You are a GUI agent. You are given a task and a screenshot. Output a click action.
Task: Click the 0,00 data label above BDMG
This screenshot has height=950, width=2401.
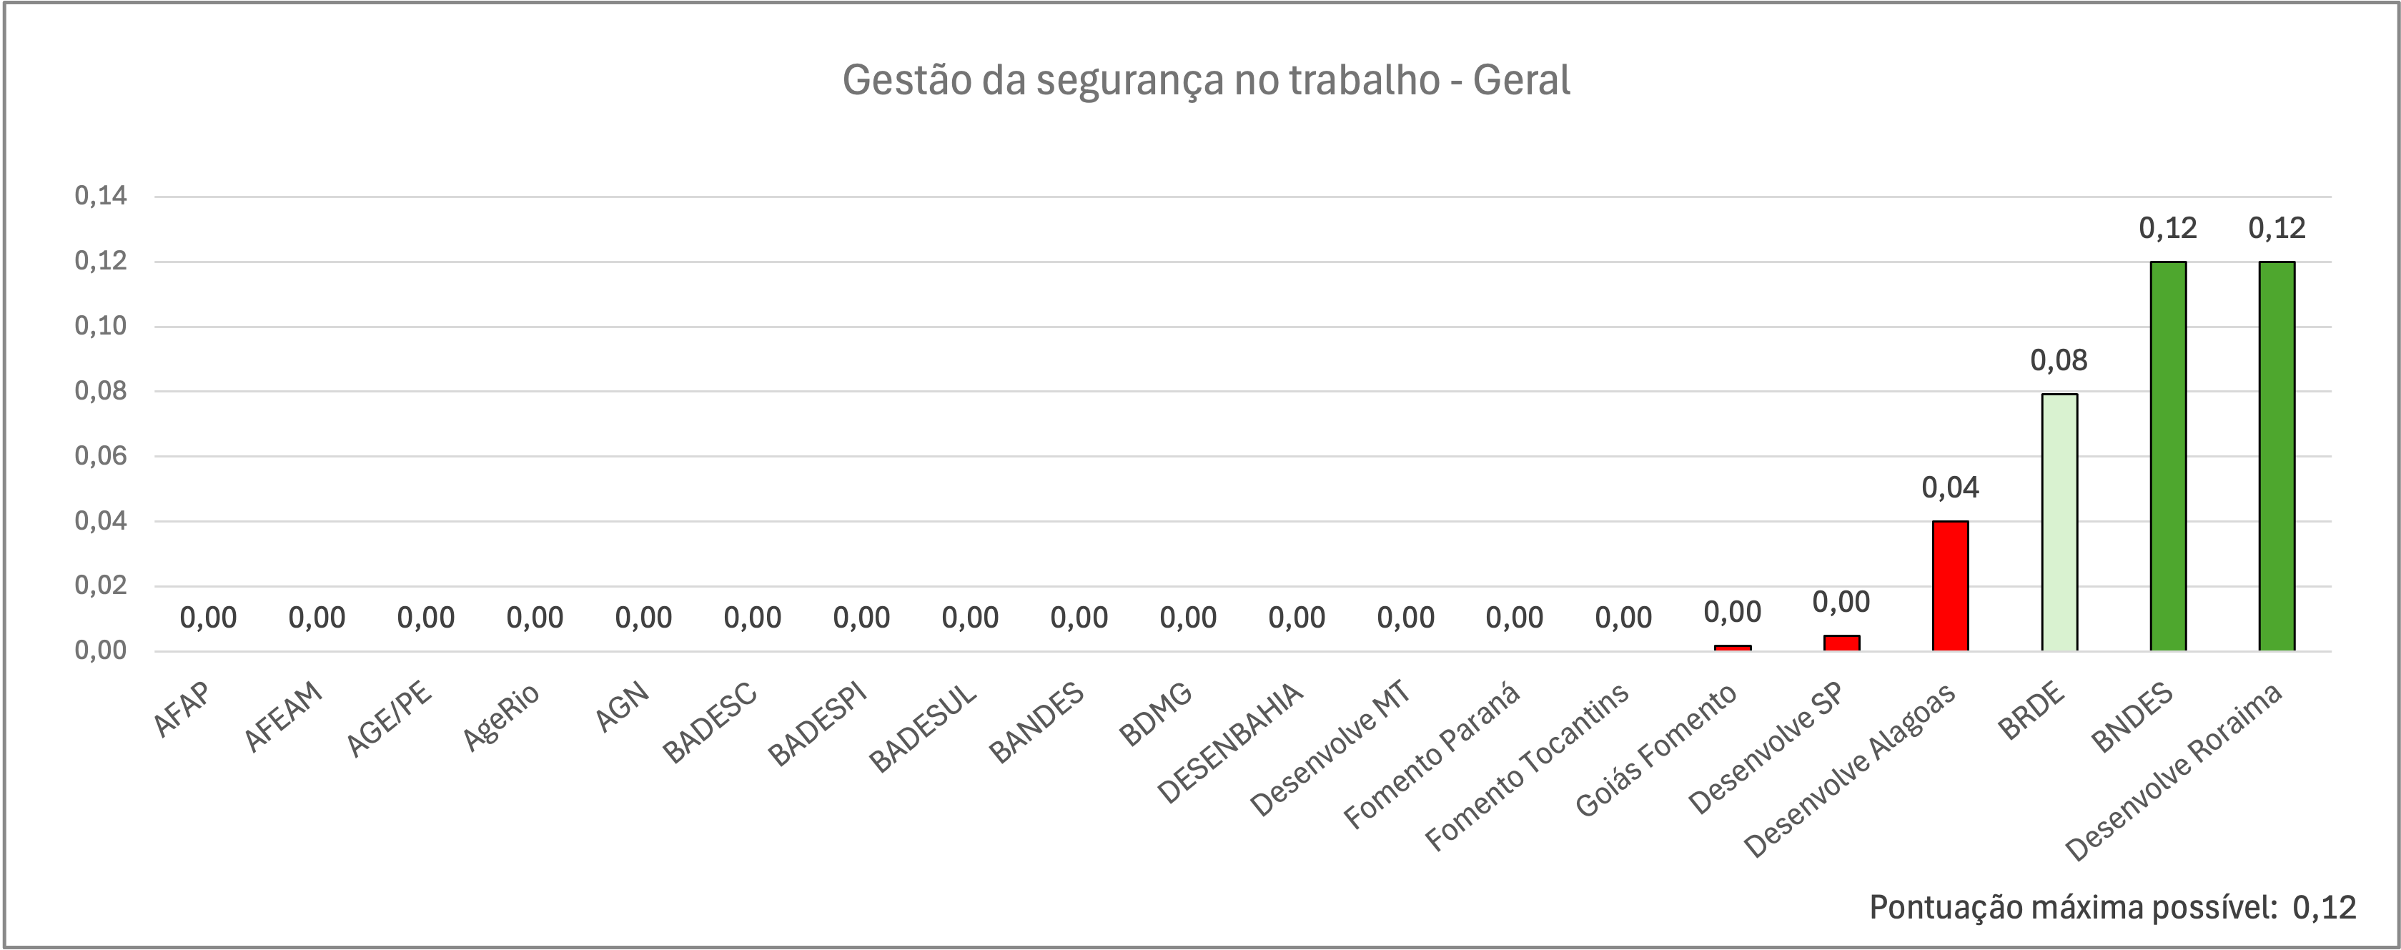1189,617
